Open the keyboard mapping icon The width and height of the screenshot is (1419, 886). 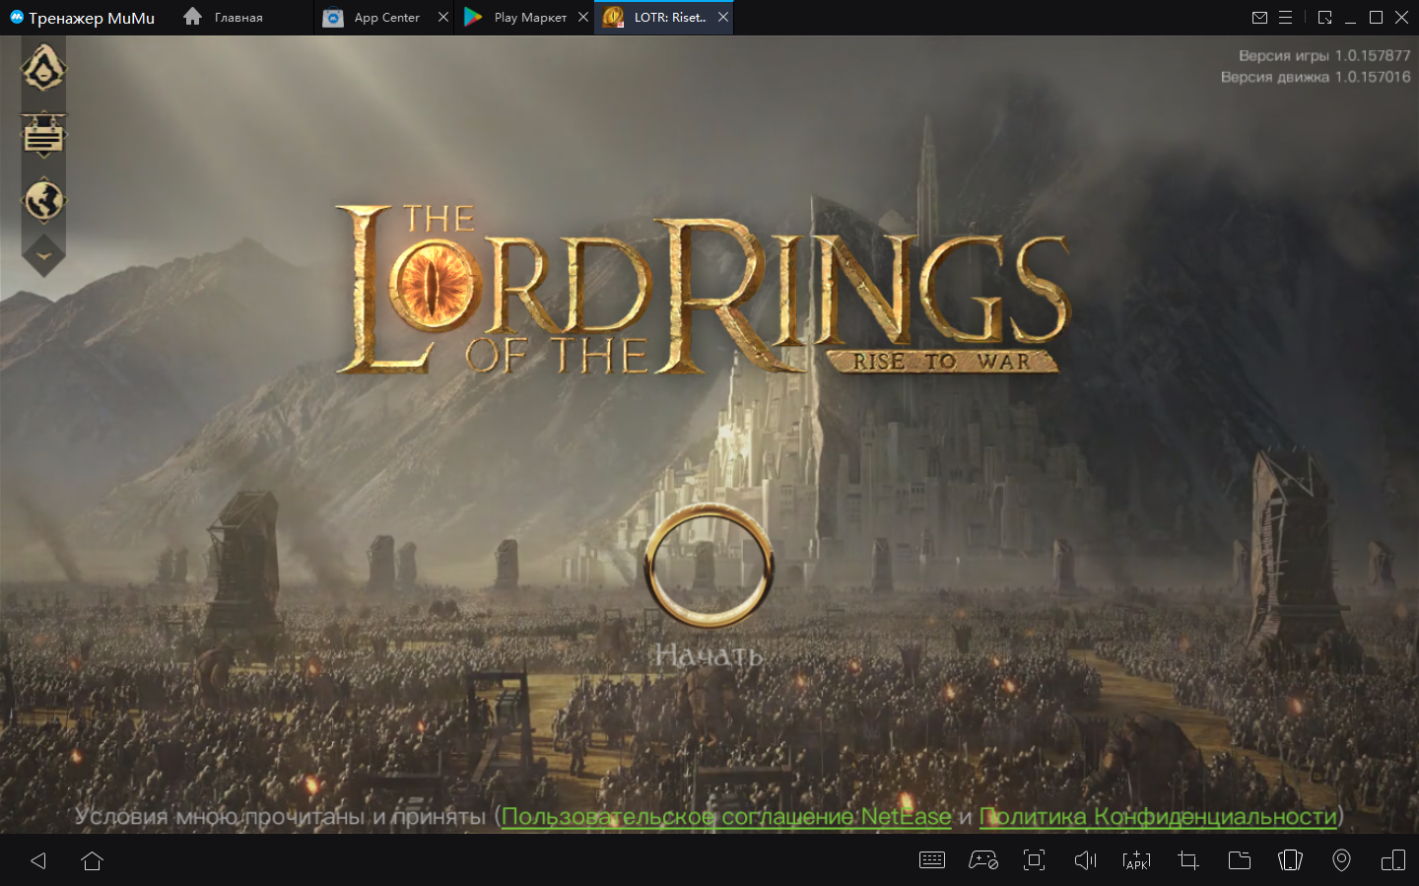click(x=931, y=860)
